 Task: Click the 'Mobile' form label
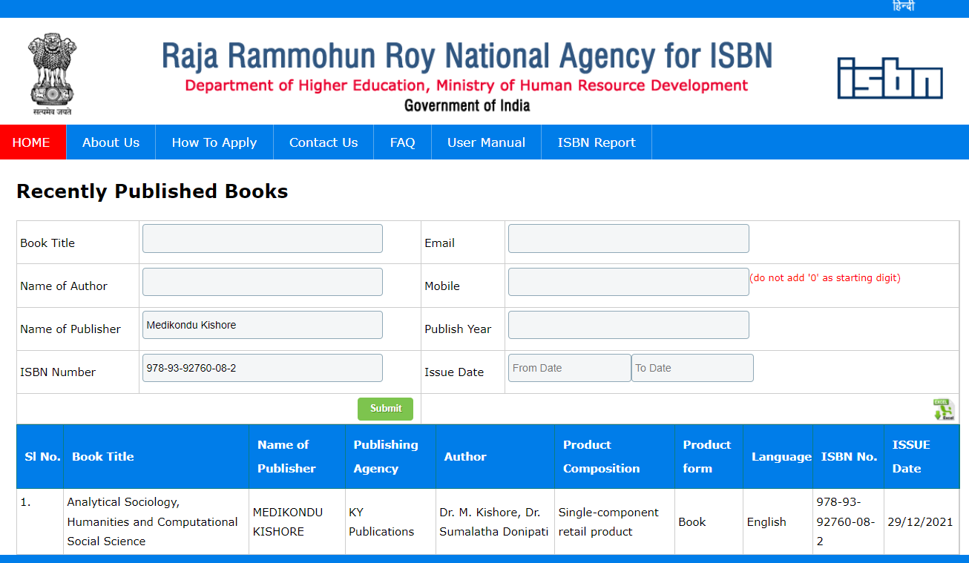[x=442, y=286]
